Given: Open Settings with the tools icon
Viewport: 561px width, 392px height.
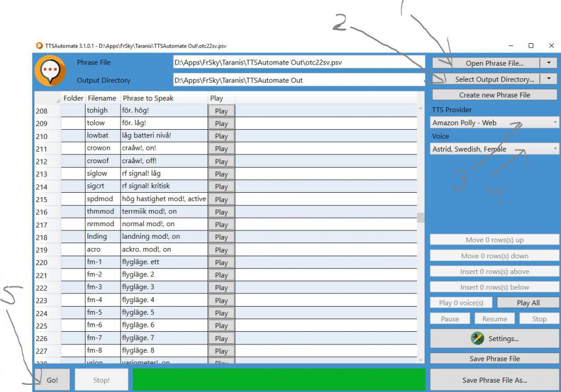Looking at the screenshot, I should pyautogui.click(x=495, y=338).
